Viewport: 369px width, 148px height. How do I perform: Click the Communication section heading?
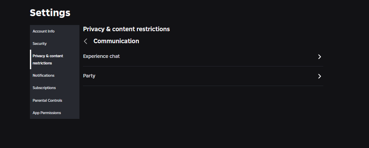coord(116,41)
